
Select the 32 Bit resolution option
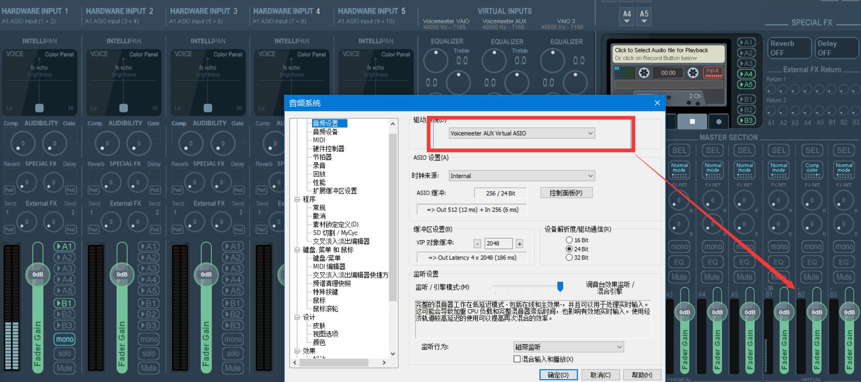click(569, 258)
